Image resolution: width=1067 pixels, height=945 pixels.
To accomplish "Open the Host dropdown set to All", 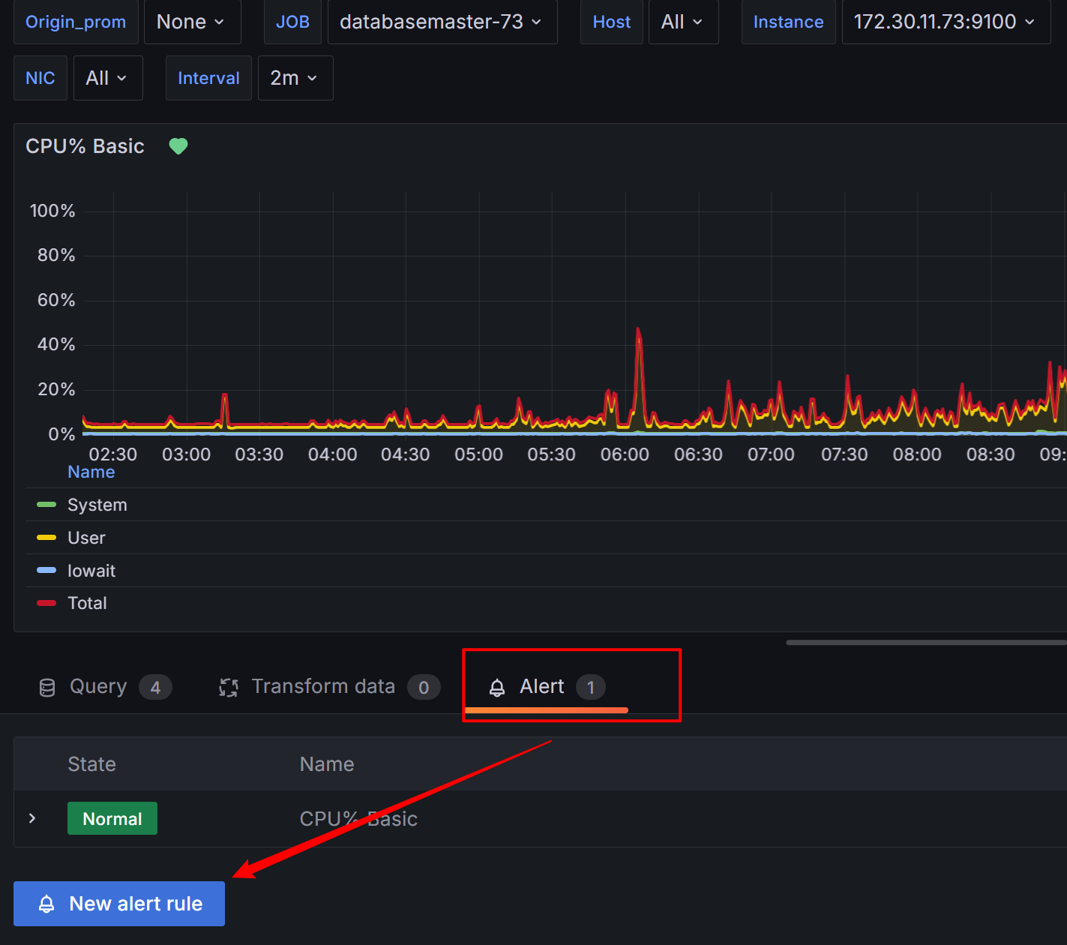I will [683, 22].
